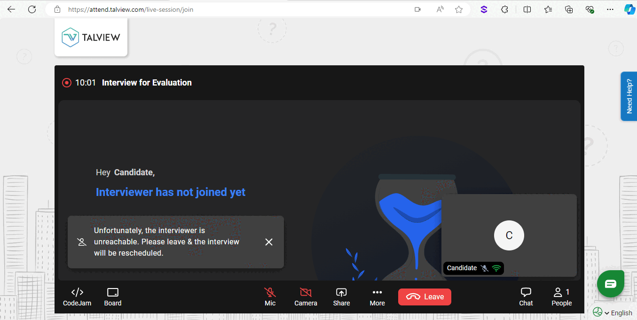Turn on the Camera
The height and width of the screenshot is (320, 637).
tap(306, 297)
